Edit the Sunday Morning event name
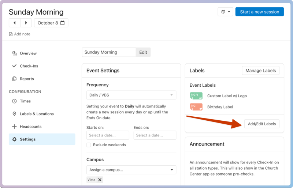The width and height of the screenshot is (293, 188). 143,52
